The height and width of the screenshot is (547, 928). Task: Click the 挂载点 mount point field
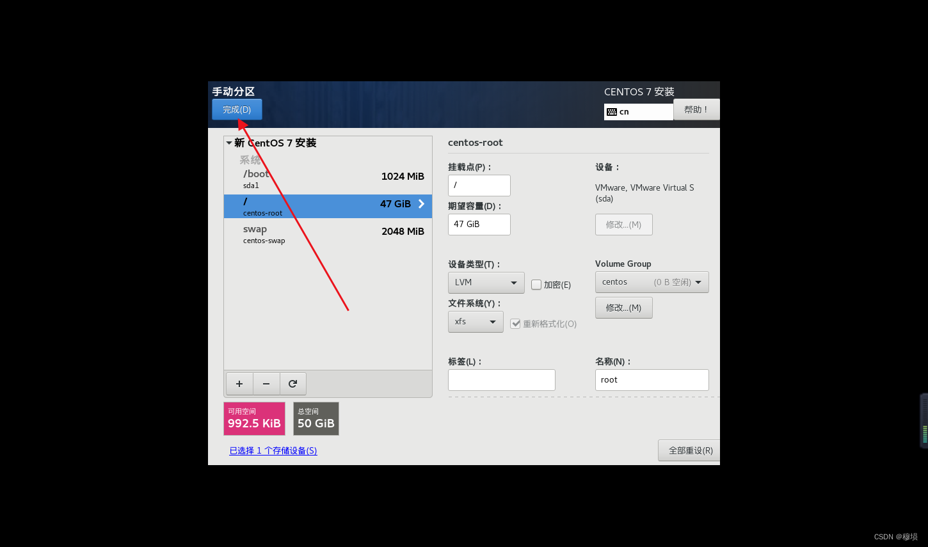pyautogui.click(x=479, y=186)
